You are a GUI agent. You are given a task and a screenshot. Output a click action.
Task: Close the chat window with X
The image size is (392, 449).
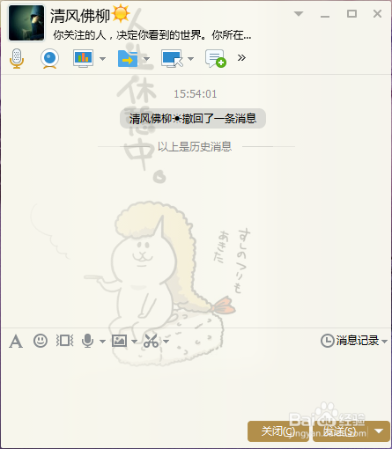click(377, 14)
